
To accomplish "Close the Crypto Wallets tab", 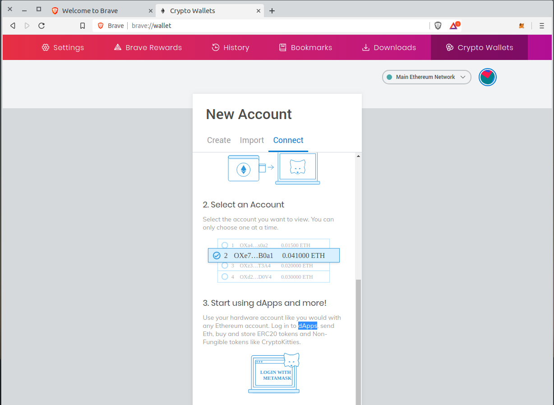I will pyautogui.click(x=259, y=11).
